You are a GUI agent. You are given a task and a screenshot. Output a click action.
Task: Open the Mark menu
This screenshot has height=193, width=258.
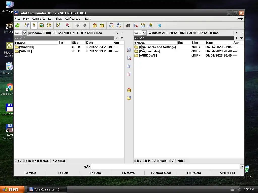(x=26, y=19)
